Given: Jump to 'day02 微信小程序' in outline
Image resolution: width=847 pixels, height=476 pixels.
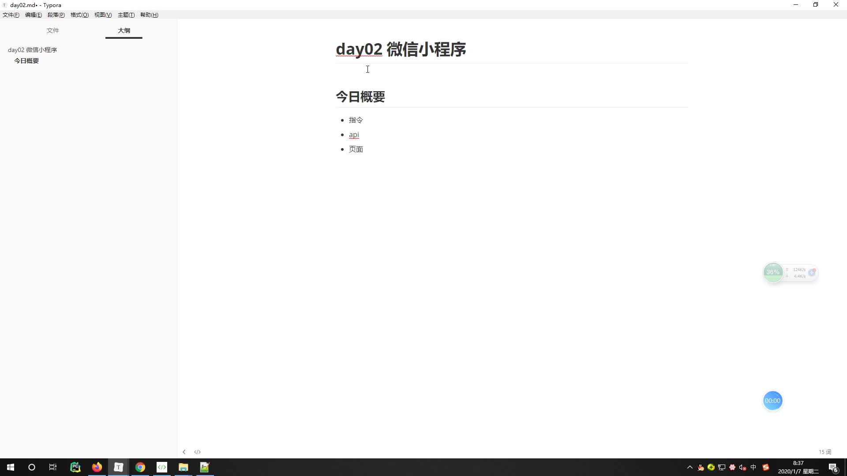Looking at the screenshot, I should click(32, 50).
